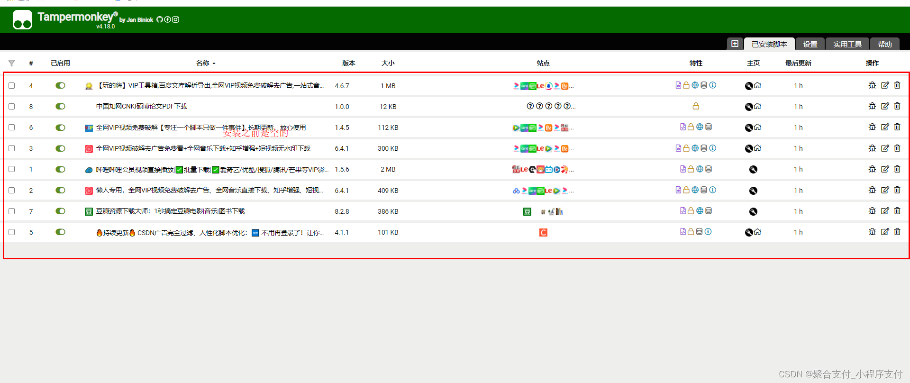Edit the 中国知网CNKI script
The height and width of the screenshot is (383, 910).
885,106
